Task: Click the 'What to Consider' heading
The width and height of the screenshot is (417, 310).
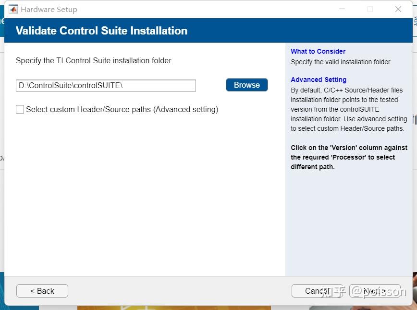Action: [318, 51]
